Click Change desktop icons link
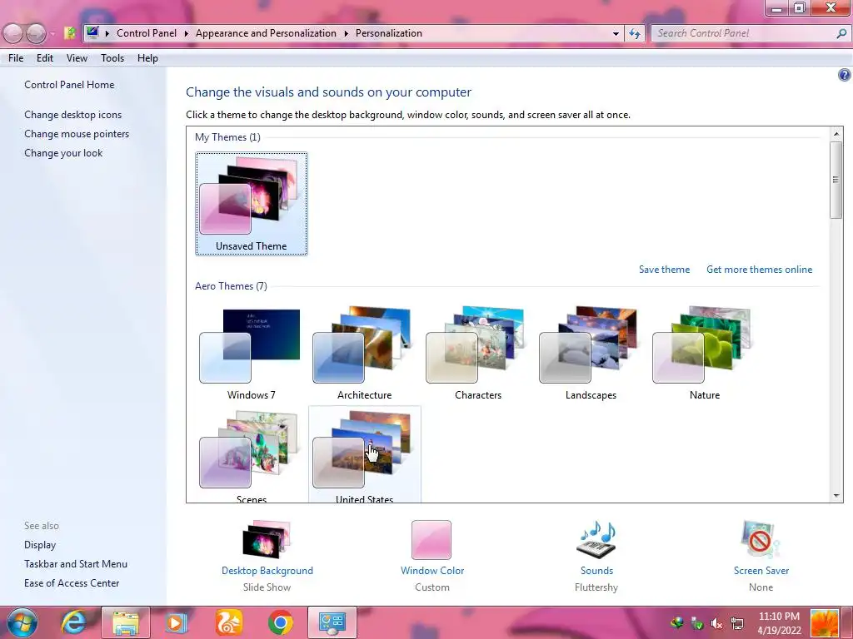Screen dimensions: 853x639 [x=73, y=115]
